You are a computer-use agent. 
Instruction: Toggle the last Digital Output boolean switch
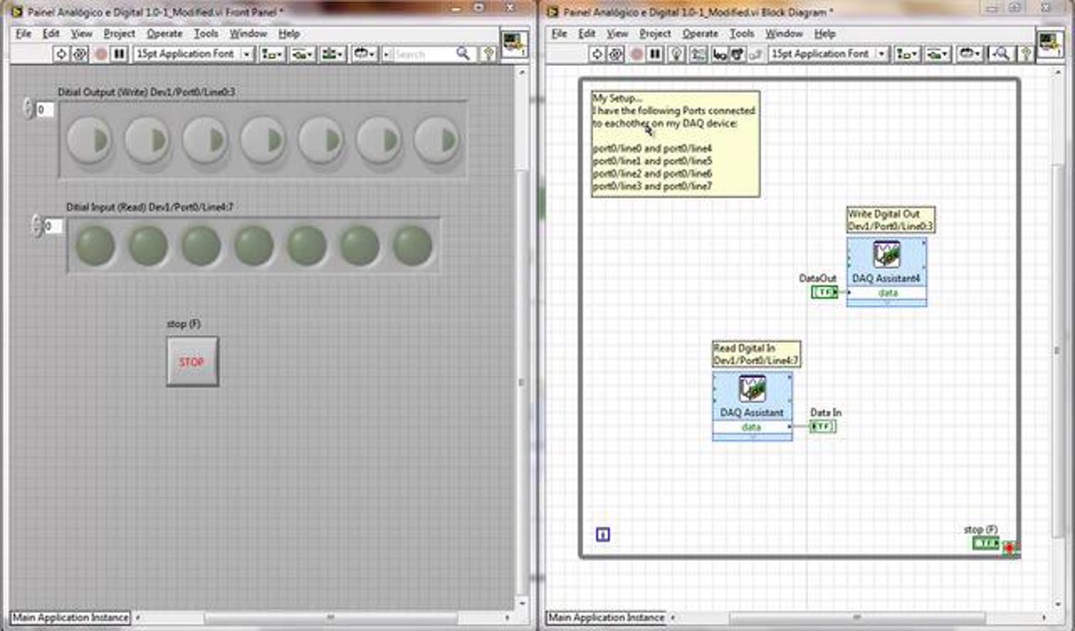tap(437, 141)
